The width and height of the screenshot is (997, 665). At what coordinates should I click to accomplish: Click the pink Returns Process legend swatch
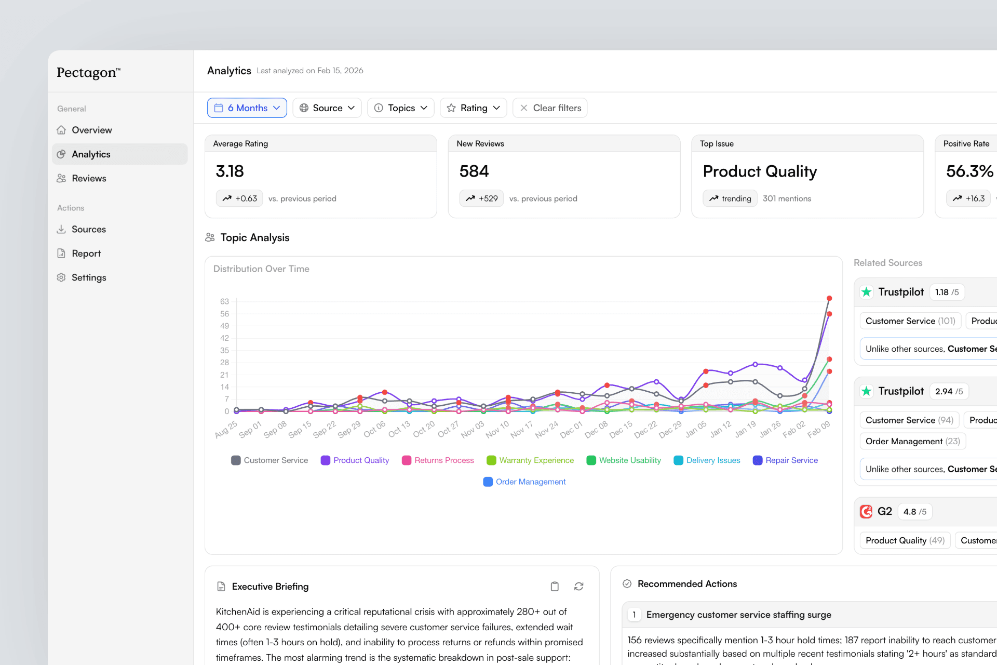(407, 460)
